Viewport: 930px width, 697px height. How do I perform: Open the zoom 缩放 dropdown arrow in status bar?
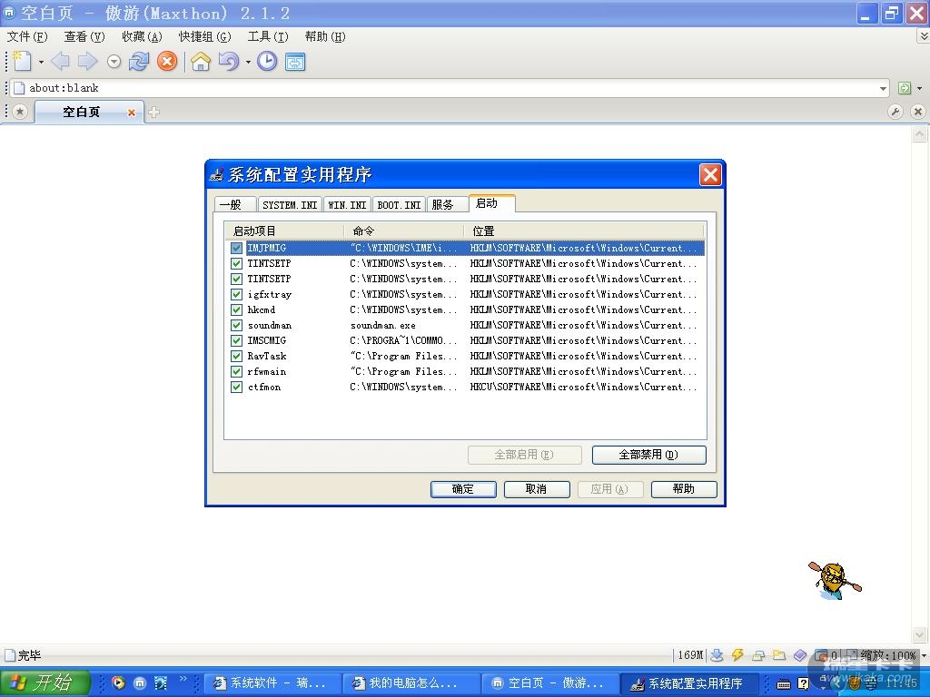923,655
